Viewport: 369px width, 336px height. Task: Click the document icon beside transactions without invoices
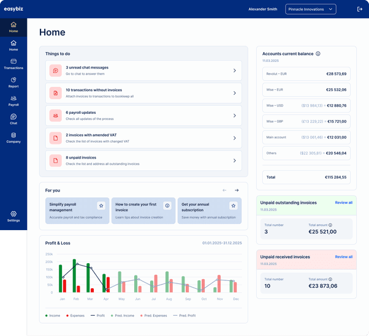pos(56,93)
